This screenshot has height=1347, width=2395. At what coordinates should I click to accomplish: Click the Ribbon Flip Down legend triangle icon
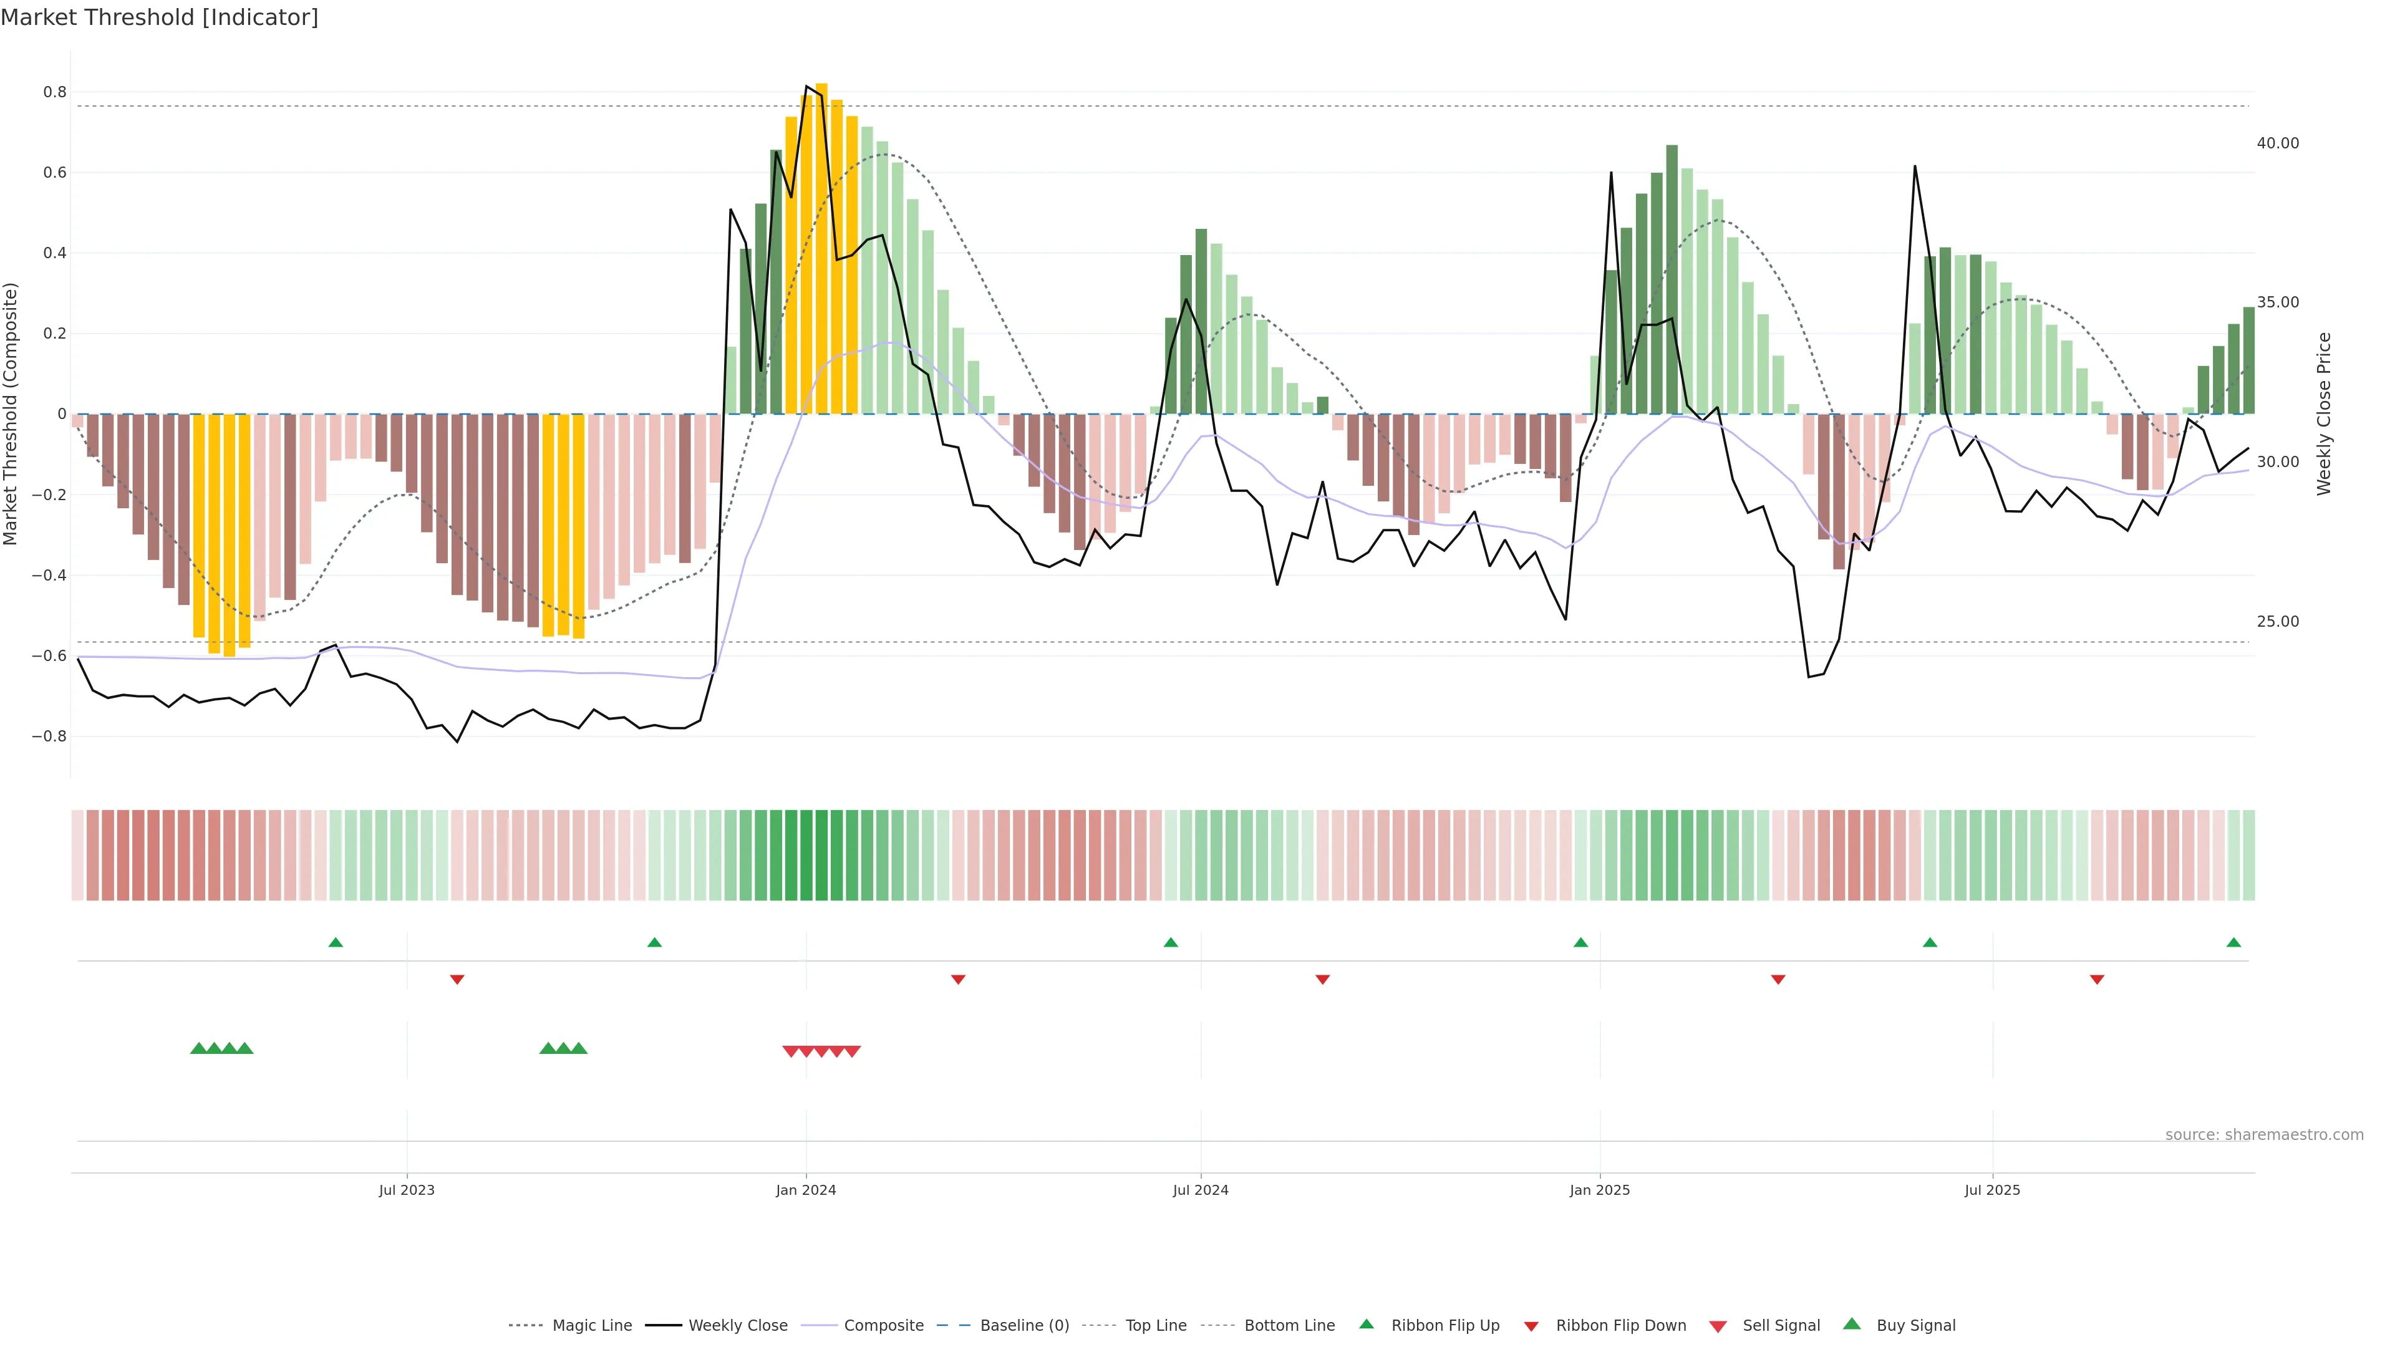pos(1531,1326)
